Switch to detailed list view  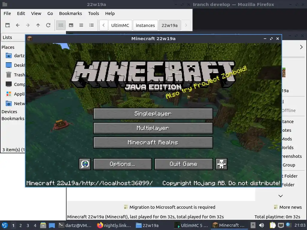point(91,25)
